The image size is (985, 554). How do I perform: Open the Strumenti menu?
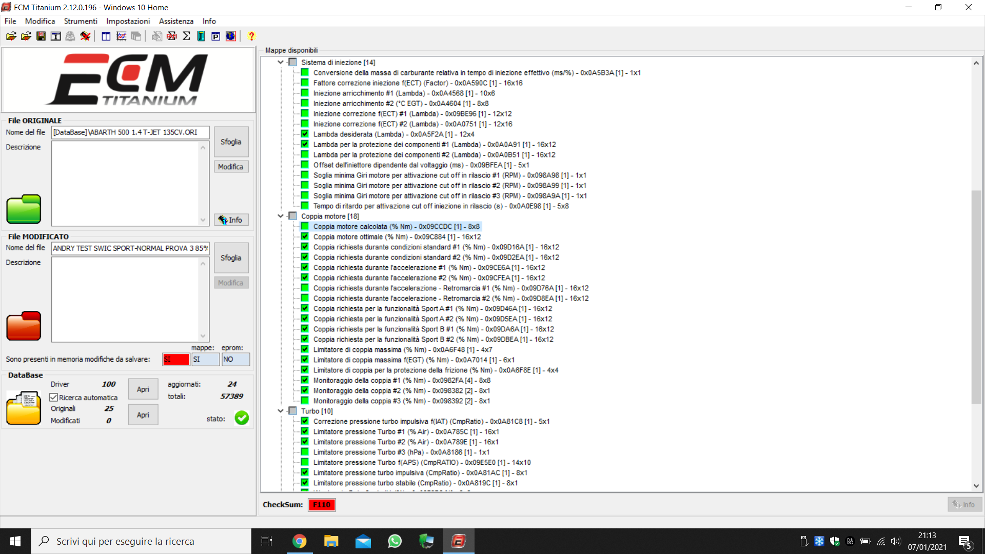point(81,21)
